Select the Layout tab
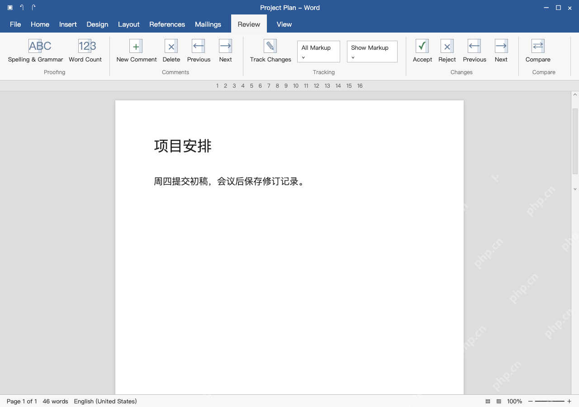579x407 pixels. tap(128, 24)
